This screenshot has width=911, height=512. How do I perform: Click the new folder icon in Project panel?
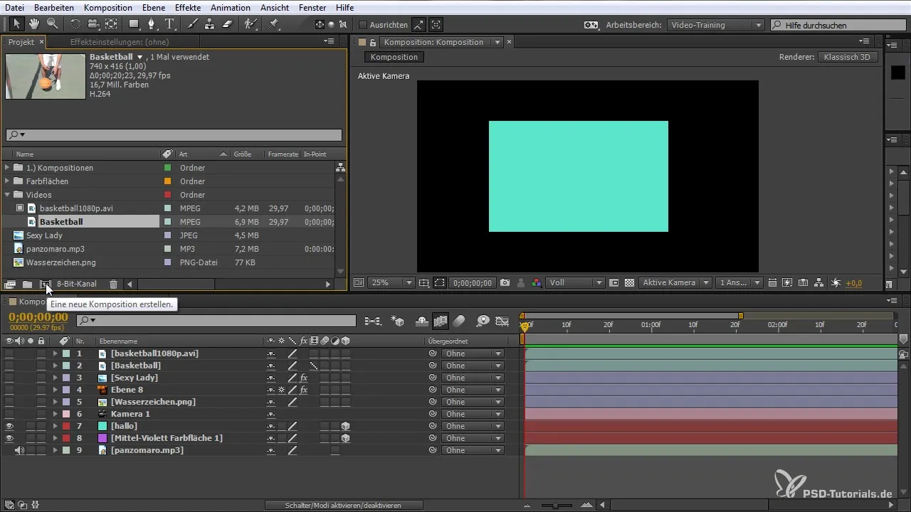click(27, 284)
